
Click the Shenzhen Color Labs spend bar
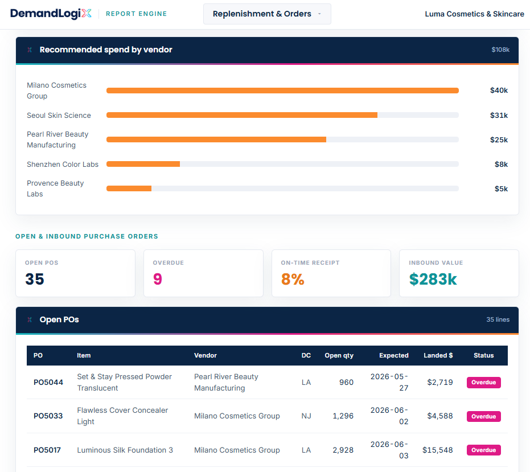(282, 164)
